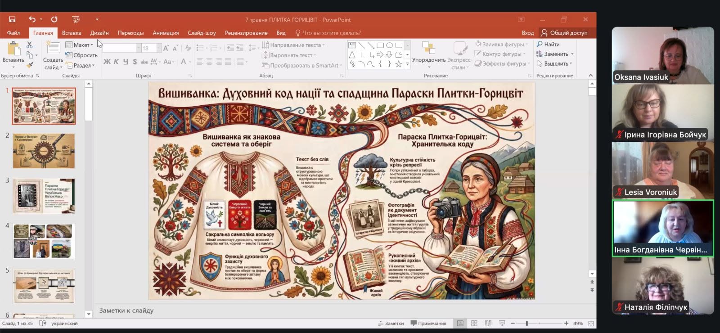Open the Arrange (Упорядочить) icon
720x333 pixels.
coord(428,48)
